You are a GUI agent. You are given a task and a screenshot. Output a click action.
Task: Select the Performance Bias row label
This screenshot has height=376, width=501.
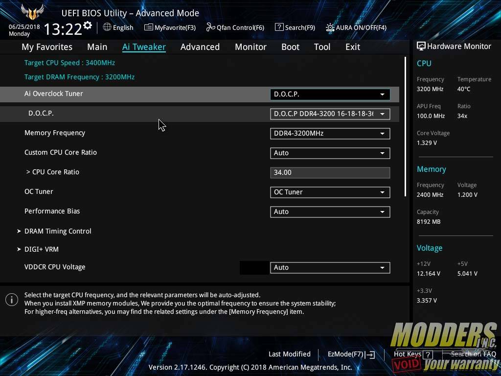click(52, 211)
